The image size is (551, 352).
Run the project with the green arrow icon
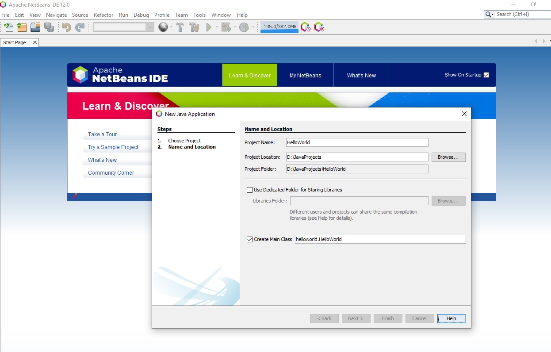coord(208,27)
